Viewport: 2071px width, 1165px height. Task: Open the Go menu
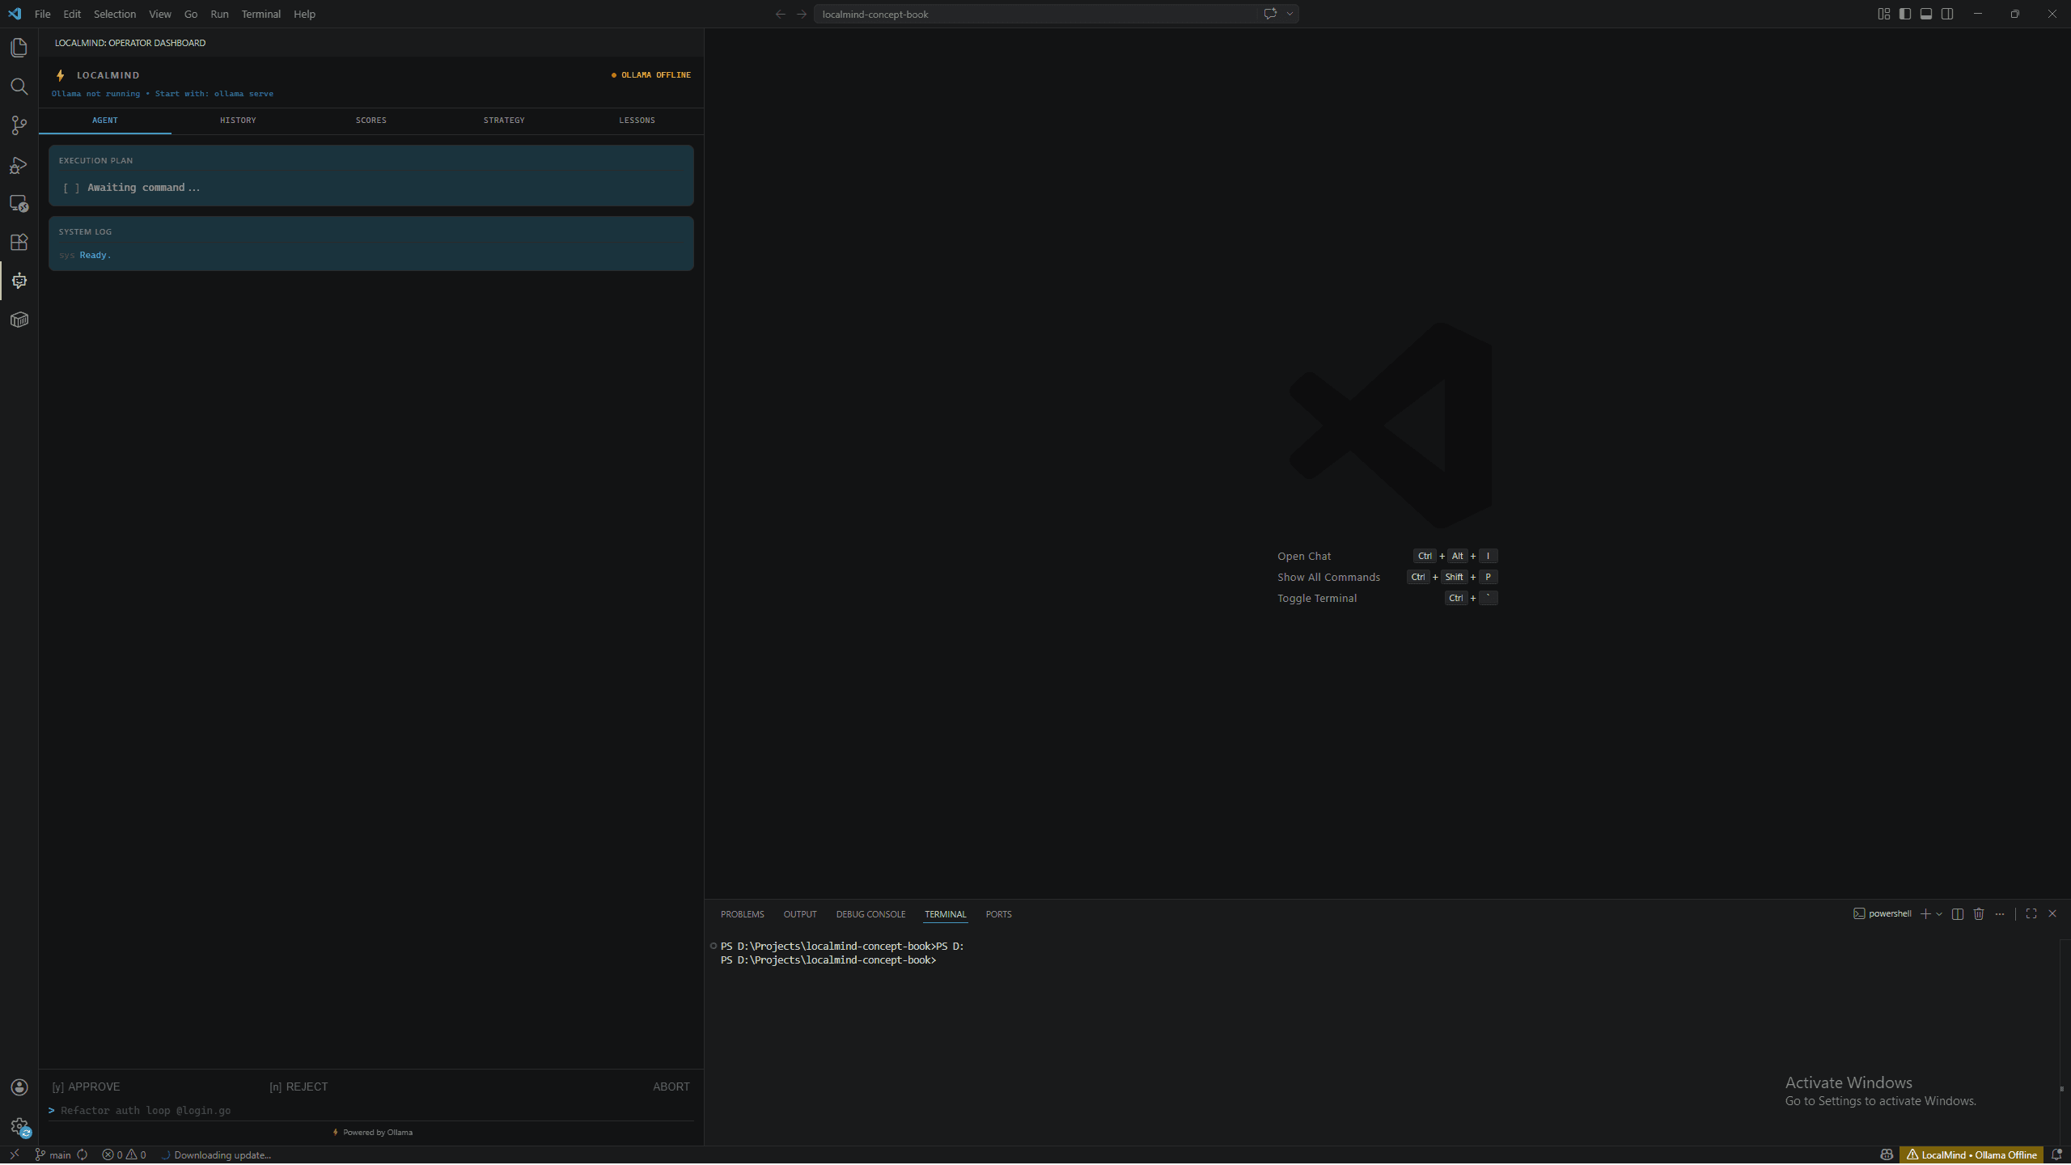point(191,14)
